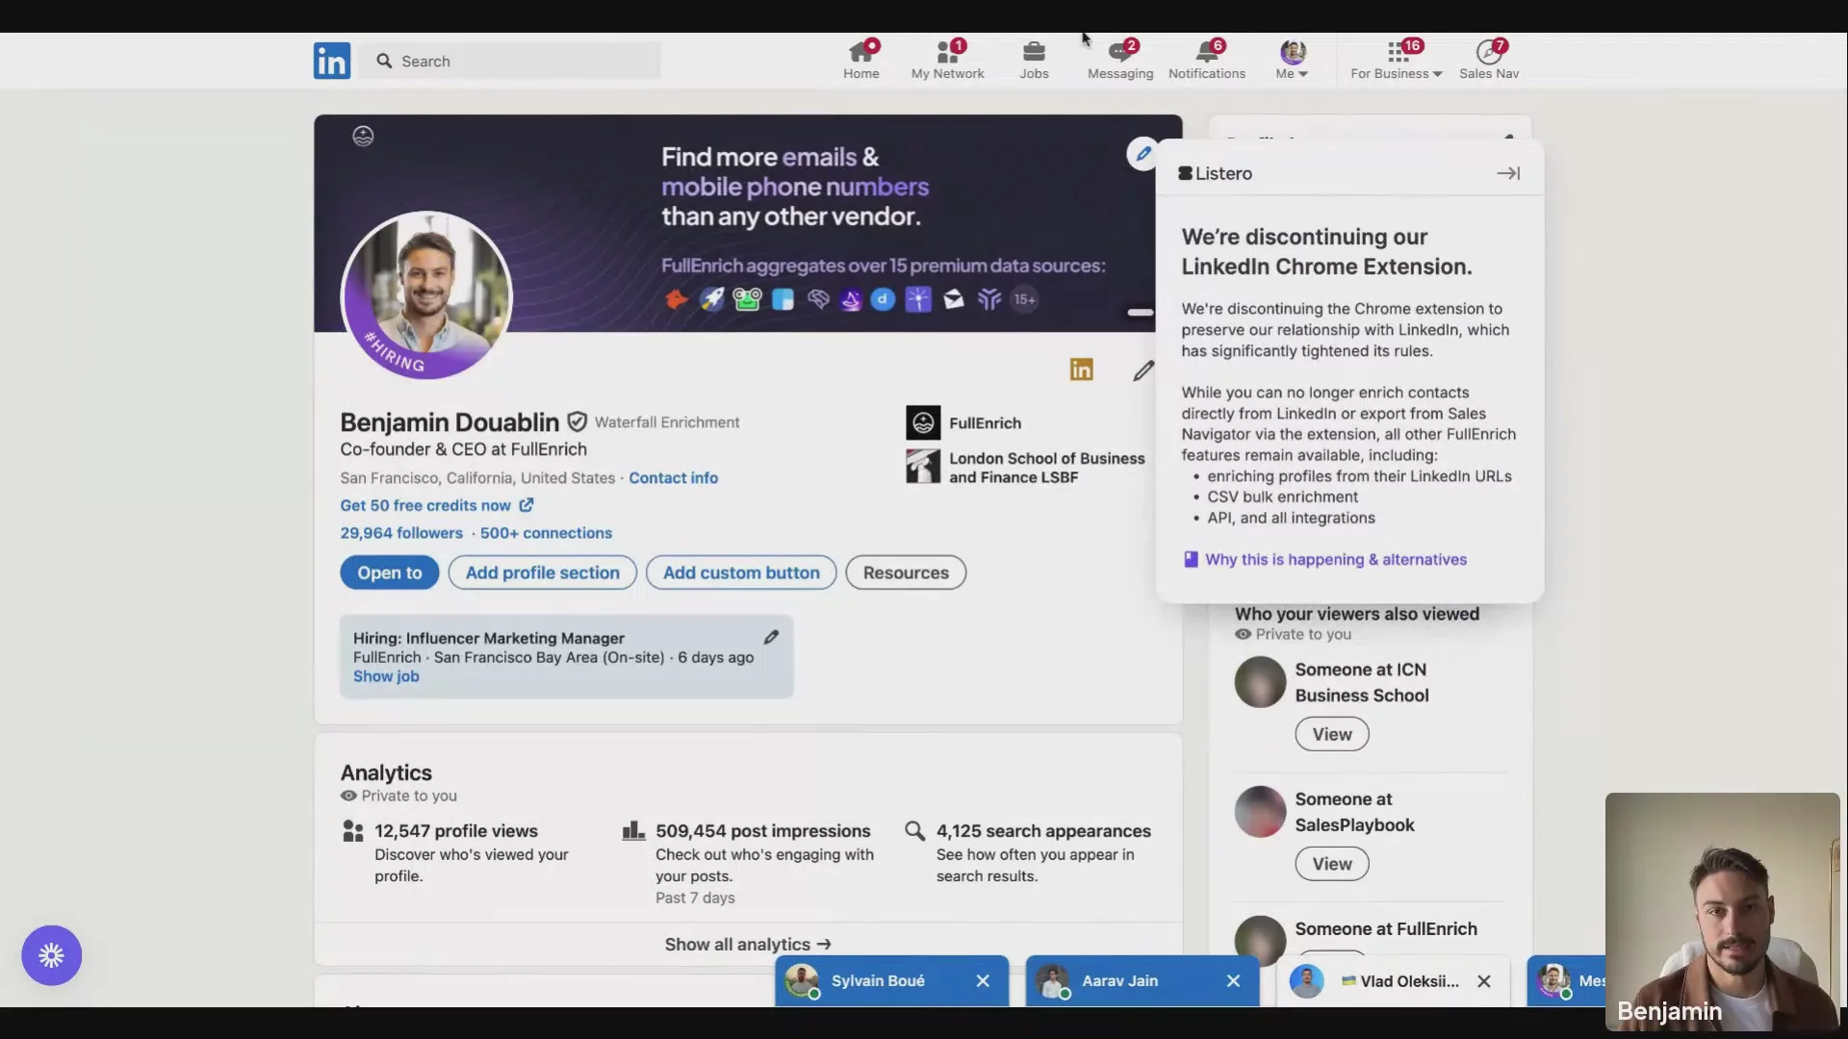Expand the For Business apps menu

(x=1397, y=60)
